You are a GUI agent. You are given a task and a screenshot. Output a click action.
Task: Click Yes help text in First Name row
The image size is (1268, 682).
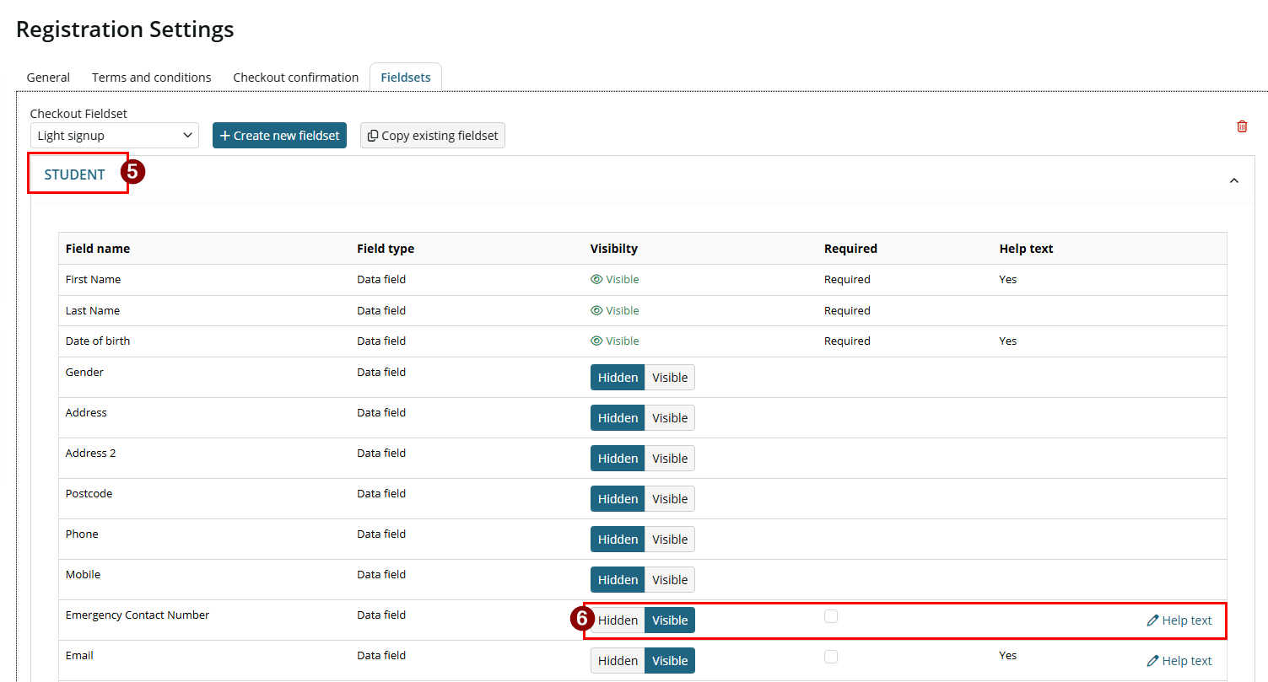[x=1008, y=280]
